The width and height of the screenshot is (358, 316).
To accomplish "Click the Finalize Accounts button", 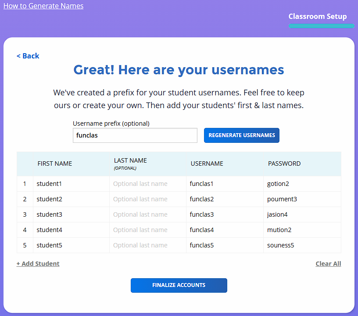I will pos(179,285).
